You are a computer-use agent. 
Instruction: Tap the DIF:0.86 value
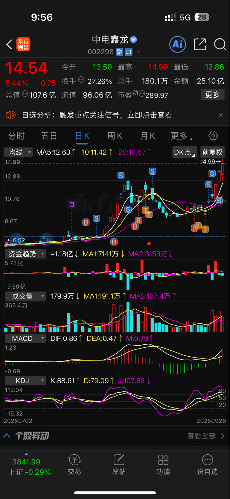click(x=67, y=338)
